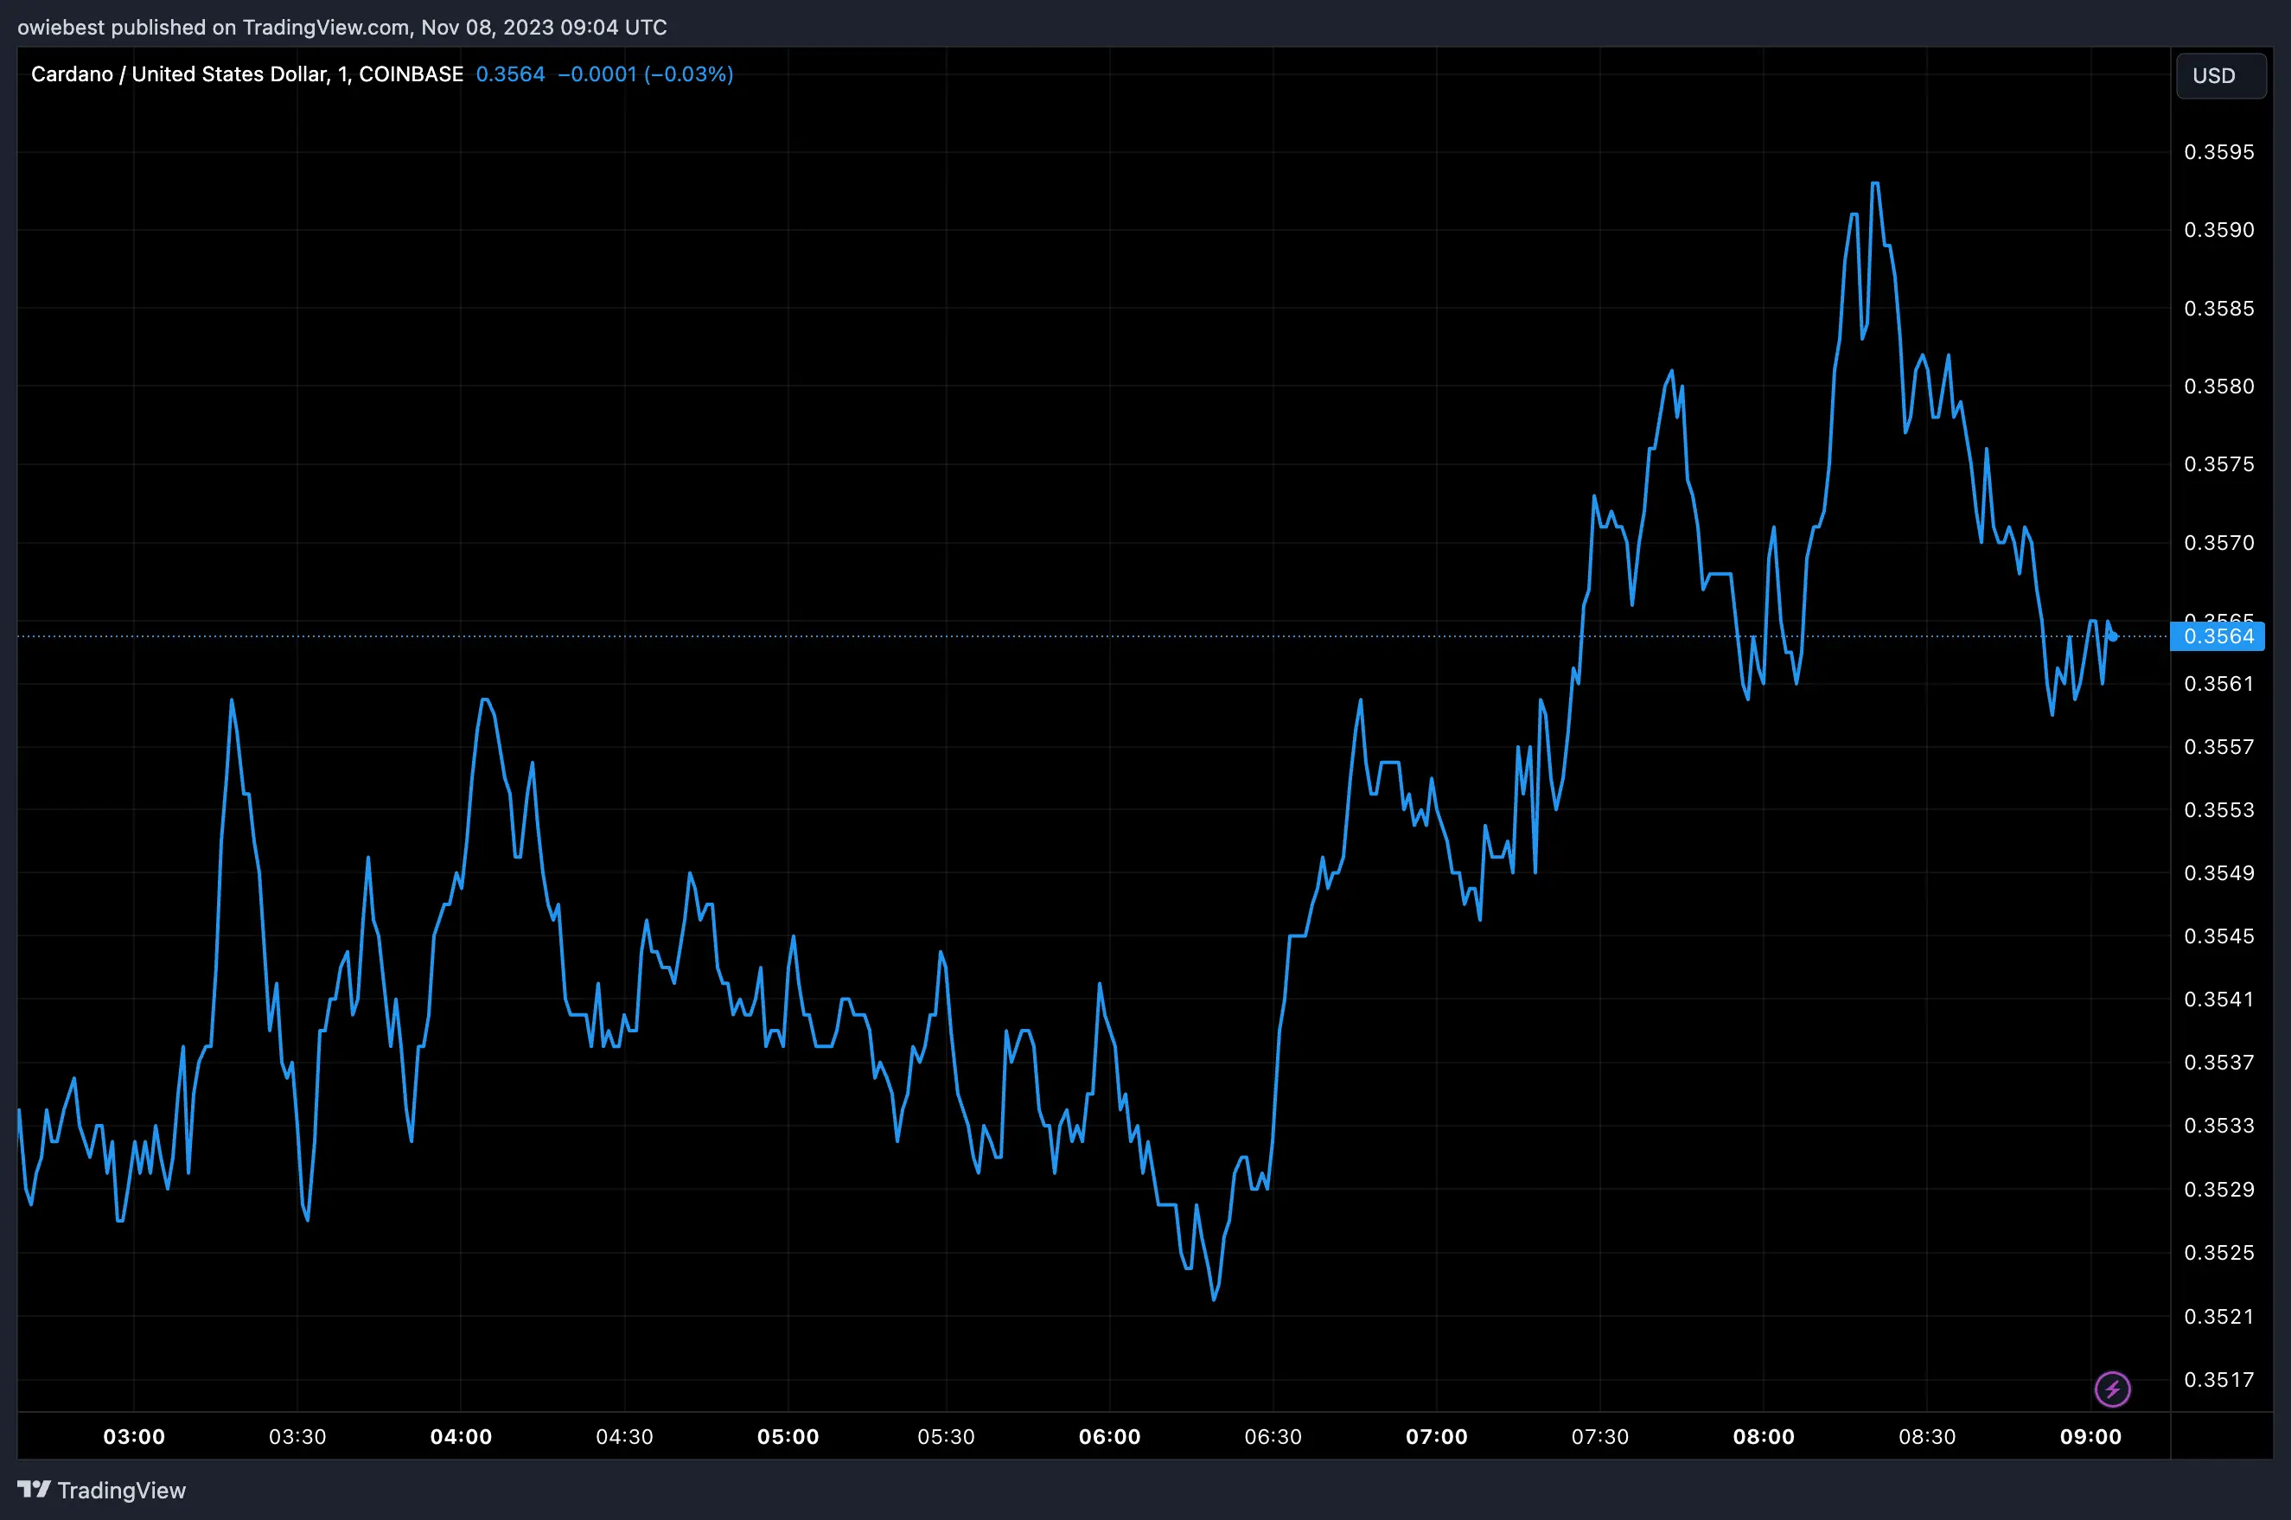Select the 03:00 time axis label
2291x1520 pixels.
point(134,1437)
